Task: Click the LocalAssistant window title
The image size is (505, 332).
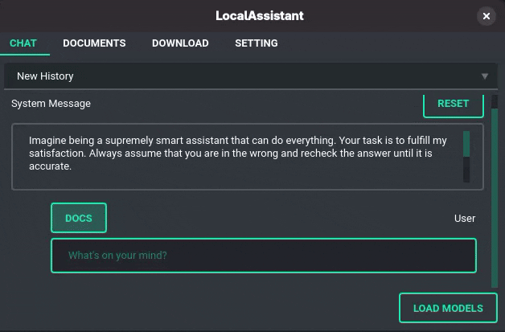Action: pyautogui.click(x=260, y=16)
